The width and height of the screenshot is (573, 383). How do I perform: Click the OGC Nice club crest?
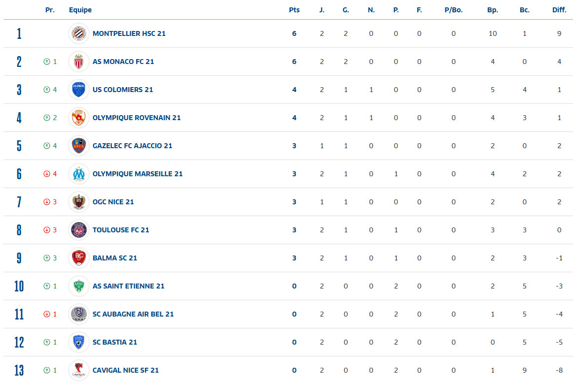(79, 202)
